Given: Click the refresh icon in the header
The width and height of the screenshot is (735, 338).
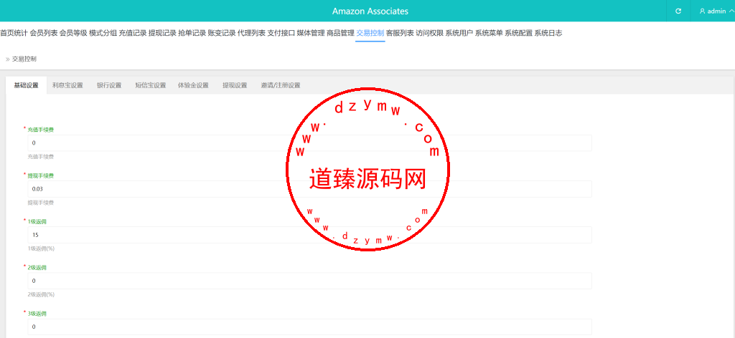Looking at the screenshot, I should pyautogui.click(x=678, y=11).
